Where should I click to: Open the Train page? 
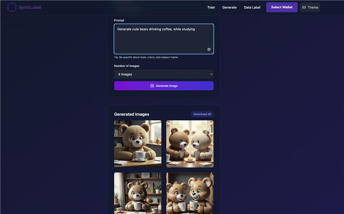tap(211, 7)
